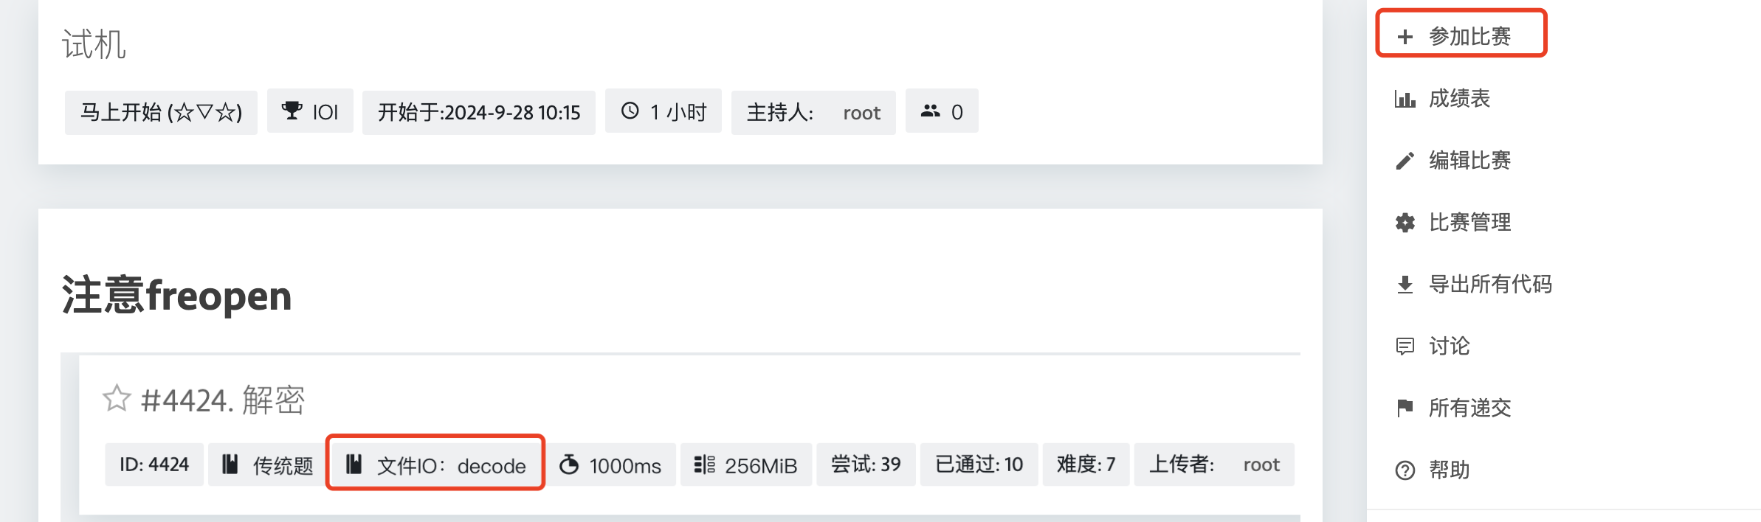
Task: Click the download icon for 导出所有代码
Action: tap(1405, 285)
